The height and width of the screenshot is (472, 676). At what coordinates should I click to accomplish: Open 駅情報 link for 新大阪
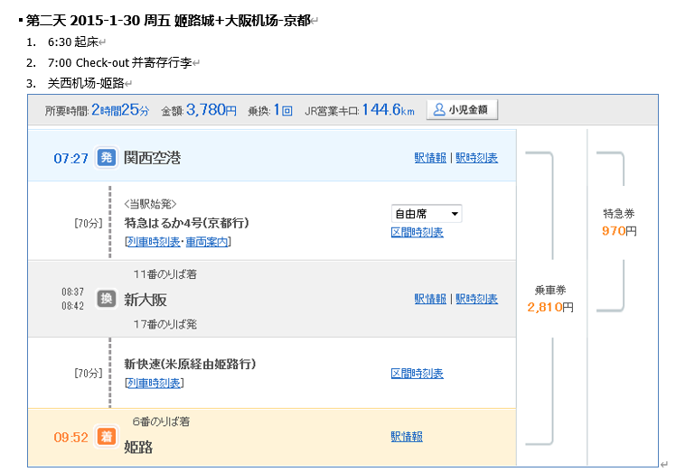[x=430, y=299]
